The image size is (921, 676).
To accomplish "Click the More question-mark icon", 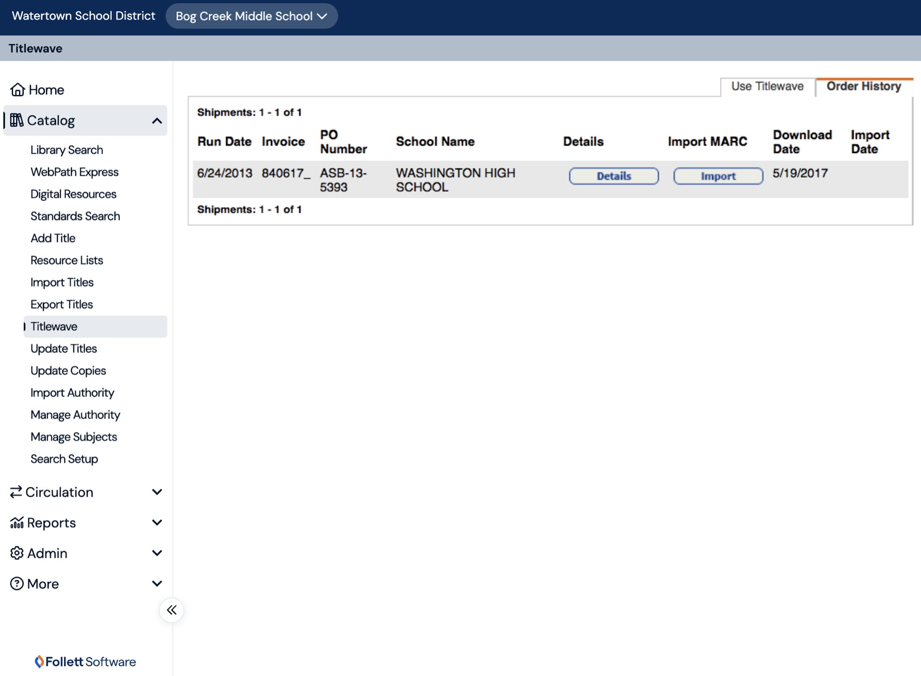I will click(17, 584).
